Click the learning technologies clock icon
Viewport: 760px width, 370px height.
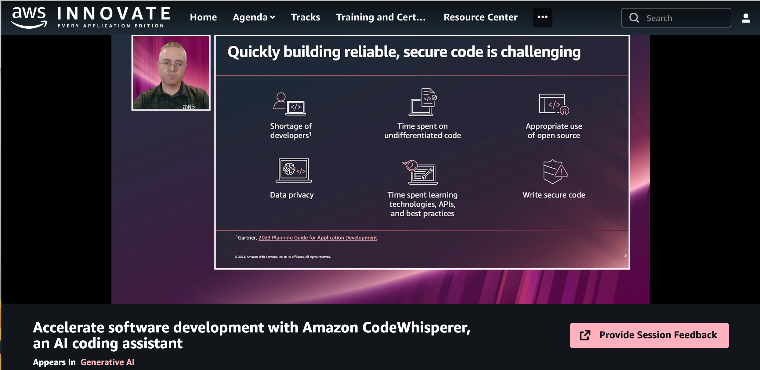tap(420, 172)
